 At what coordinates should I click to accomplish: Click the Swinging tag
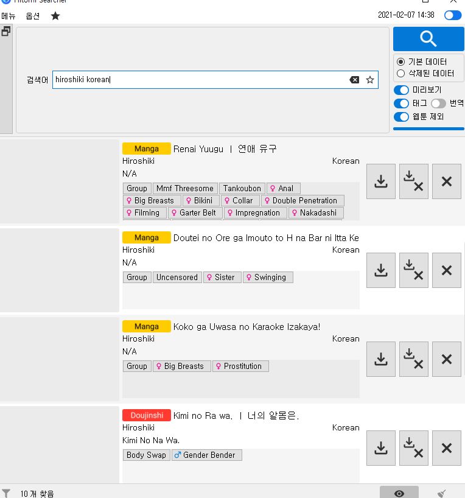pyautogui.click(x=268, y=277)
